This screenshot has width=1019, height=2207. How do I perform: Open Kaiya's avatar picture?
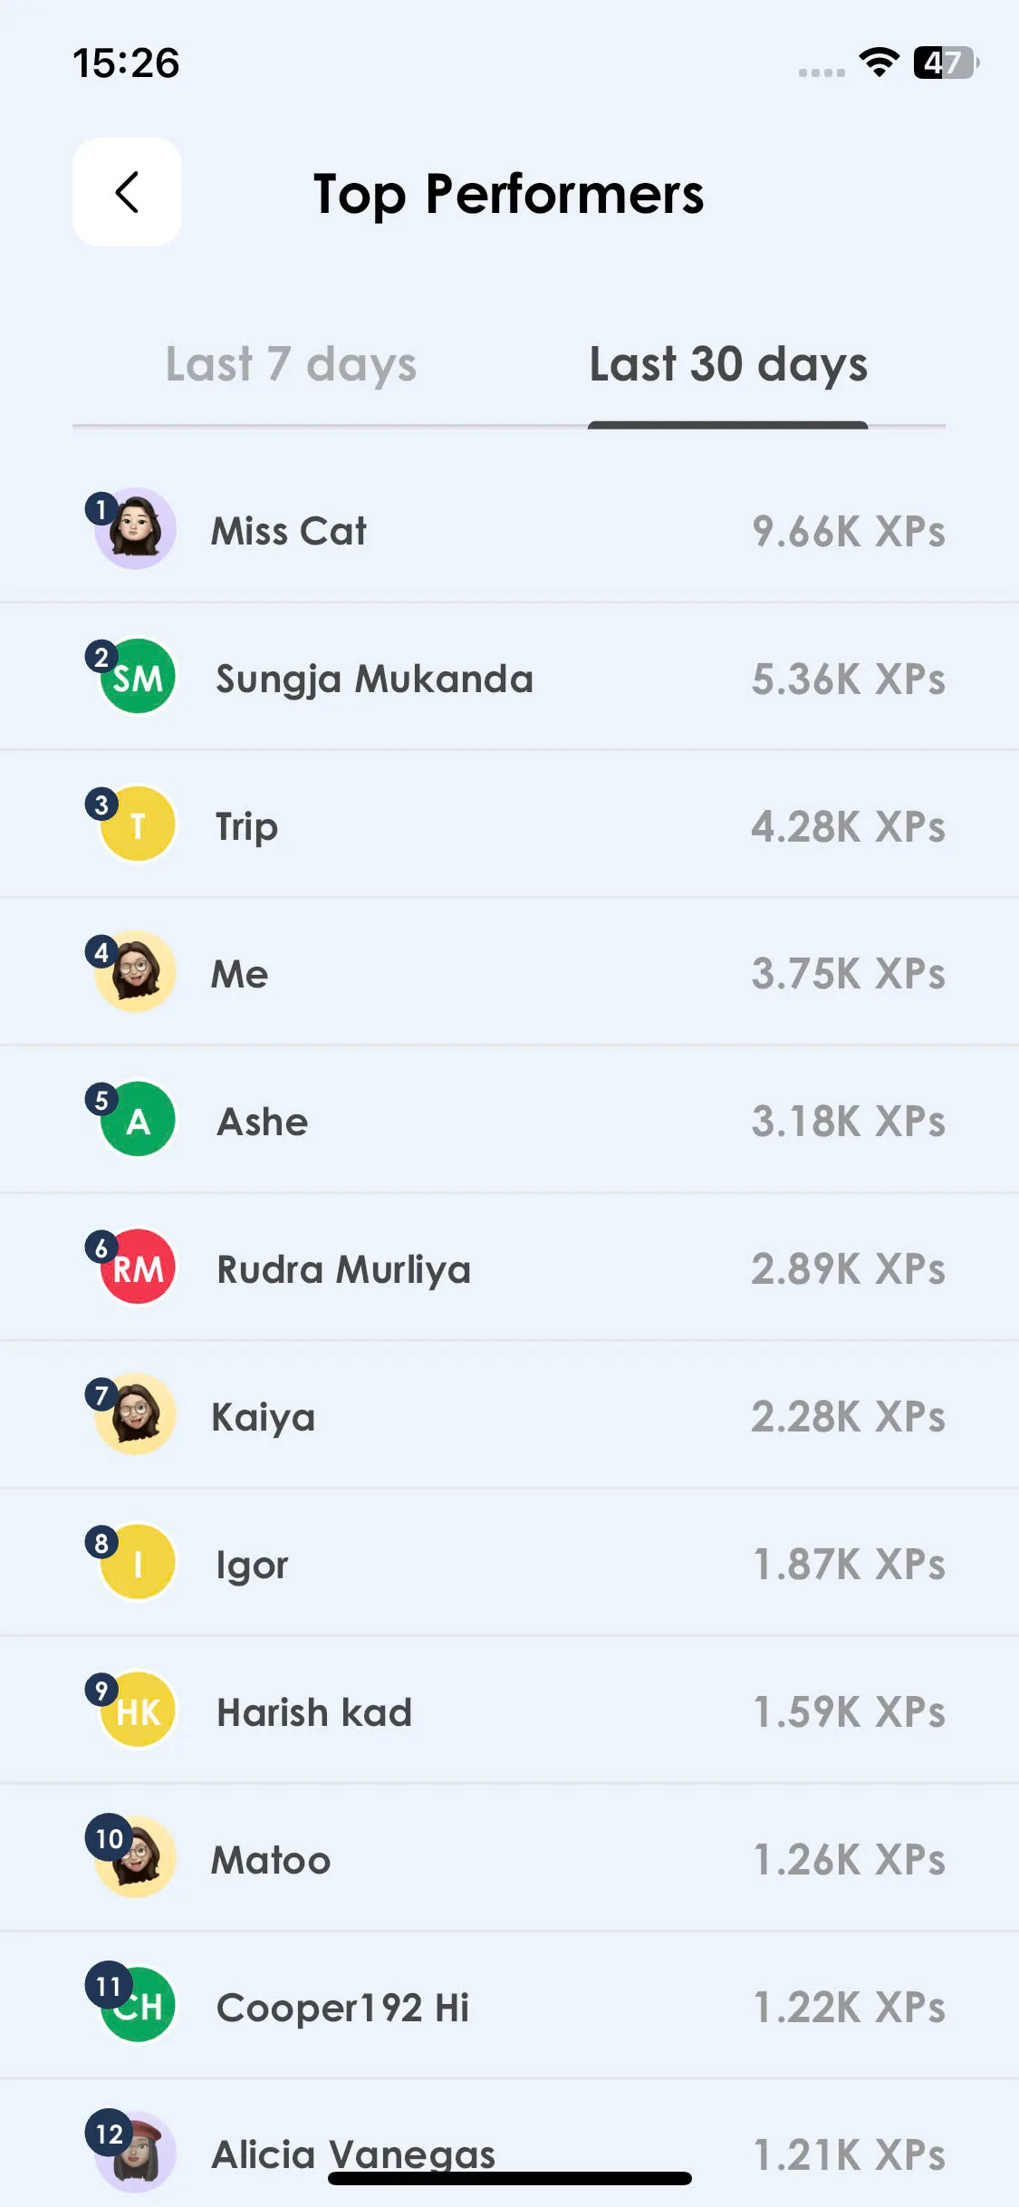point(136,1415)
